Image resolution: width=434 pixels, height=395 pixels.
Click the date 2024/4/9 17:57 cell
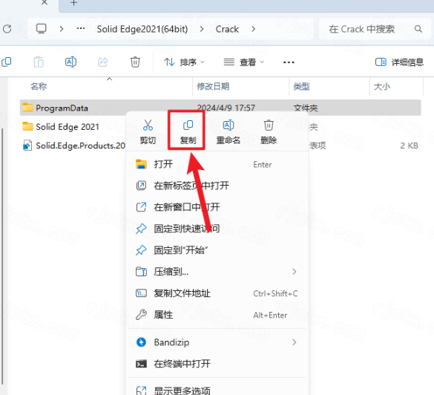point(226,108)
